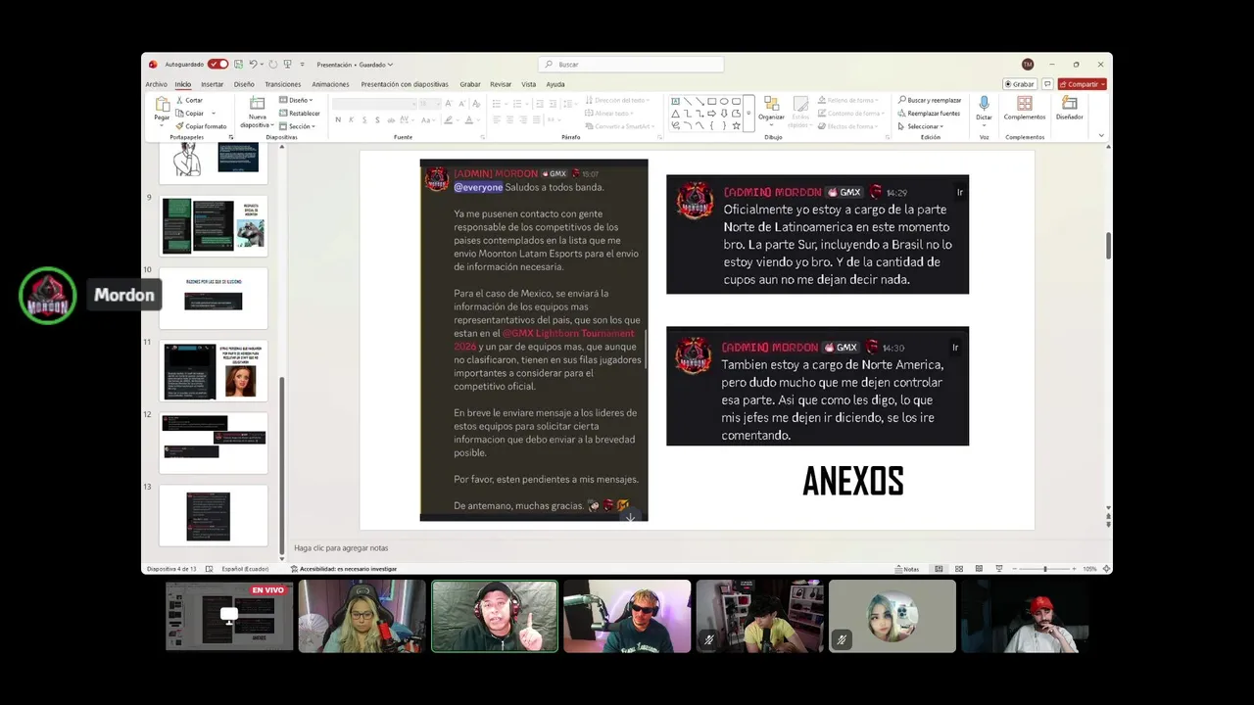Click fit slide to window icon

click(1106, 569)
